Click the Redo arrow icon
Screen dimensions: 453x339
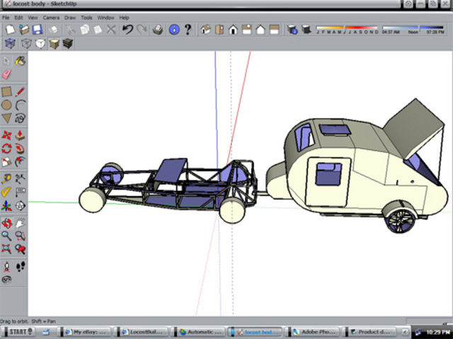[142, 30]
